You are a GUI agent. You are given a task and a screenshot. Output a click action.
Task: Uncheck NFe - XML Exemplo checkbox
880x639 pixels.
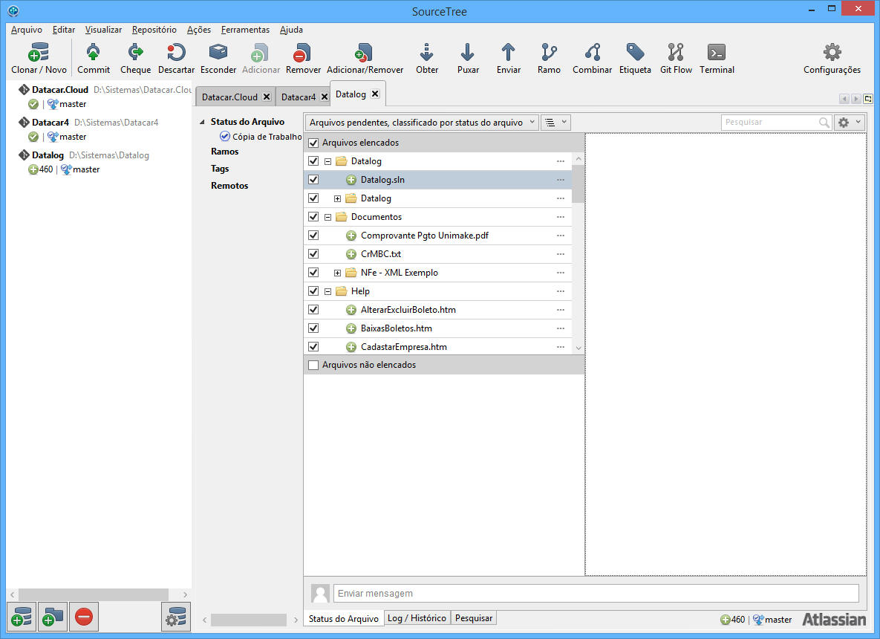click(x=313, y=273)
